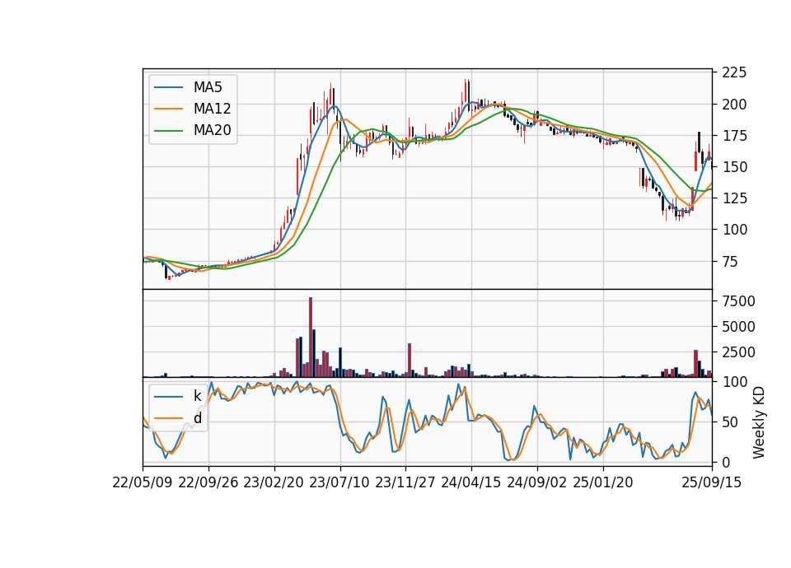
Task: Select the 24/09/02 date tick label
Action: (x=536, y=482)
